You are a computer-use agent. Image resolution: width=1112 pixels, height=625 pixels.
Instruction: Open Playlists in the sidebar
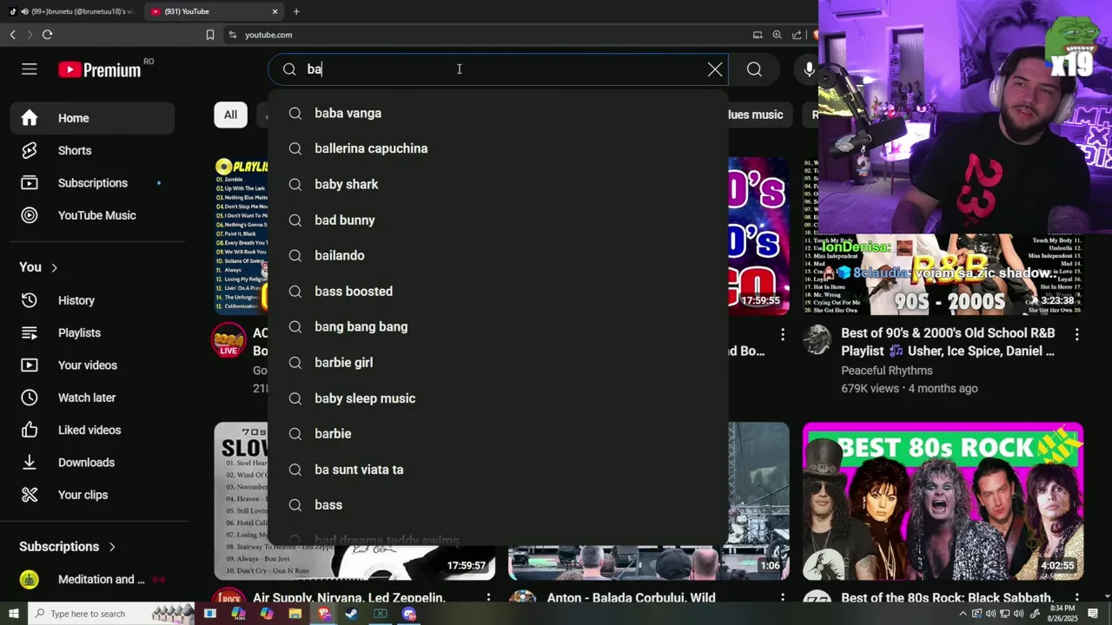click(92, 332)
